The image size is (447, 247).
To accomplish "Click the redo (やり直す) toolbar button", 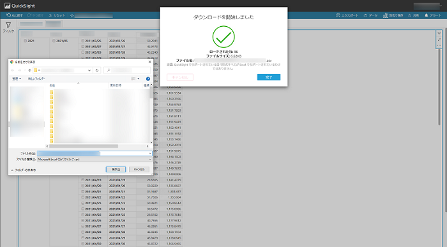I will pyautogui.click(x=35, y=15).
